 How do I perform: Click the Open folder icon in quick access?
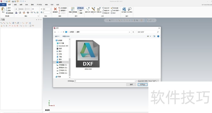pos(9,1)
